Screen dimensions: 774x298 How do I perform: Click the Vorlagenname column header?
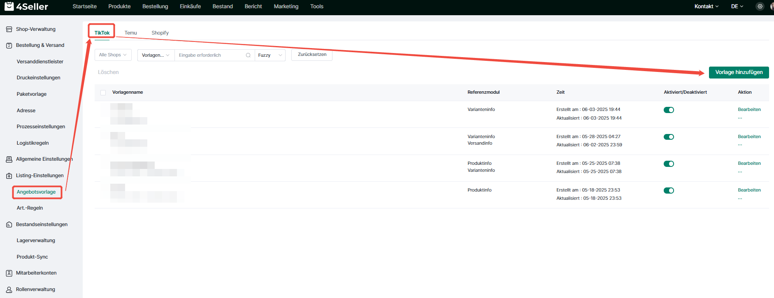click(x=128, y=92)
